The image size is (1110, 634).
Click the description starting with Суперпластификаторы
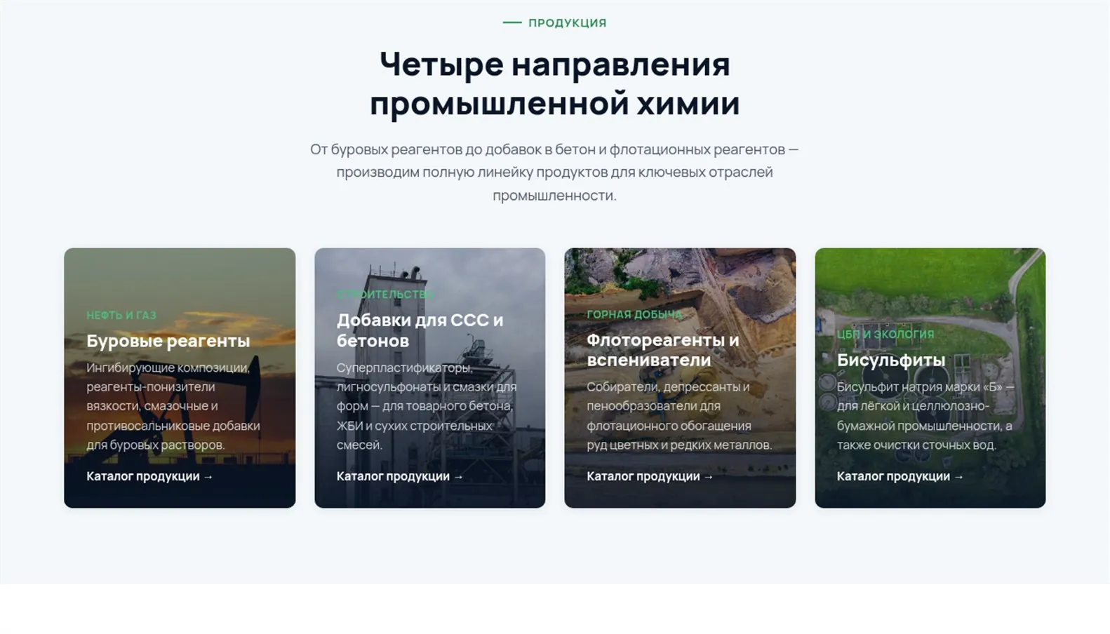coord(427,406)
